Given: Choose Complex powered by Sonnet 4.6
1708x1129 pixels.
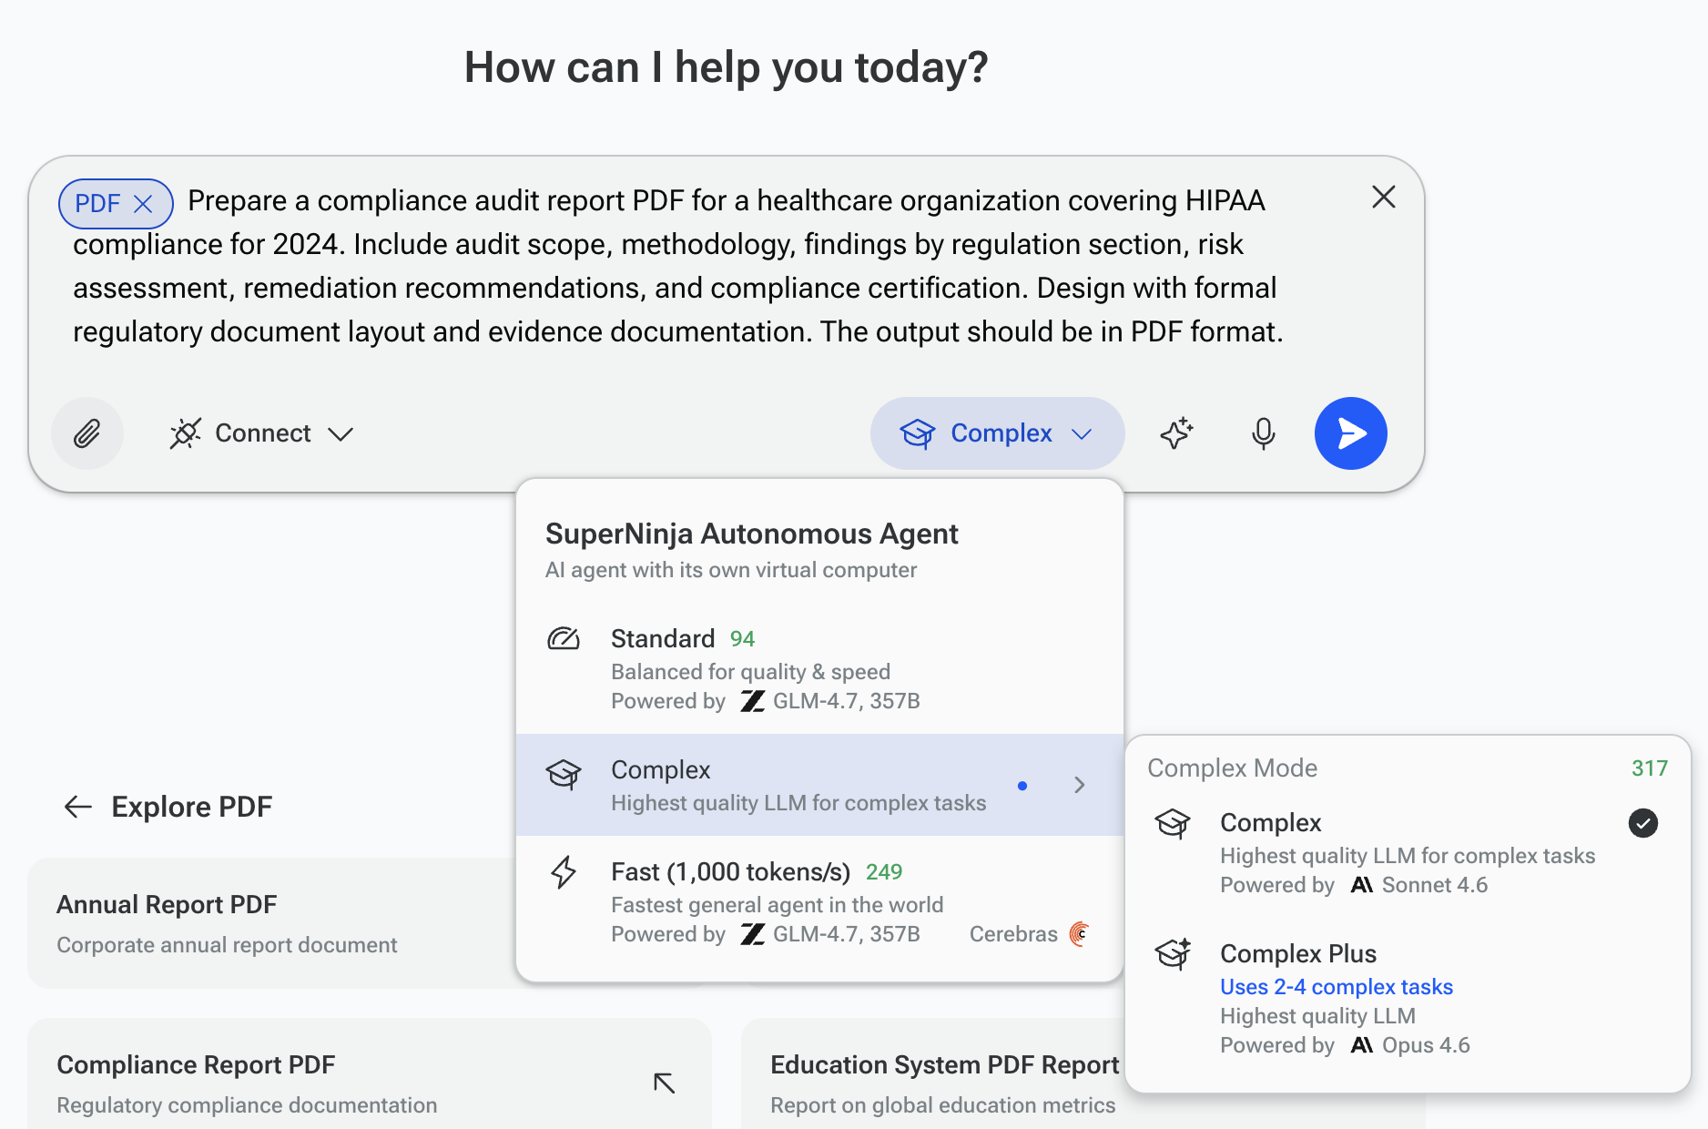Looking at the screenshot, I should (1407, 853).
